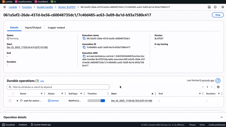The height and width of the screenshot is (127, 226).
Task: Copy the Execution ARN value
Action: (84, 56)
